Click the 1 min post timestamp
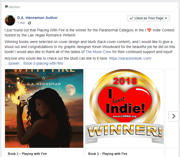 pyautogui.click(x=21, y=23)
